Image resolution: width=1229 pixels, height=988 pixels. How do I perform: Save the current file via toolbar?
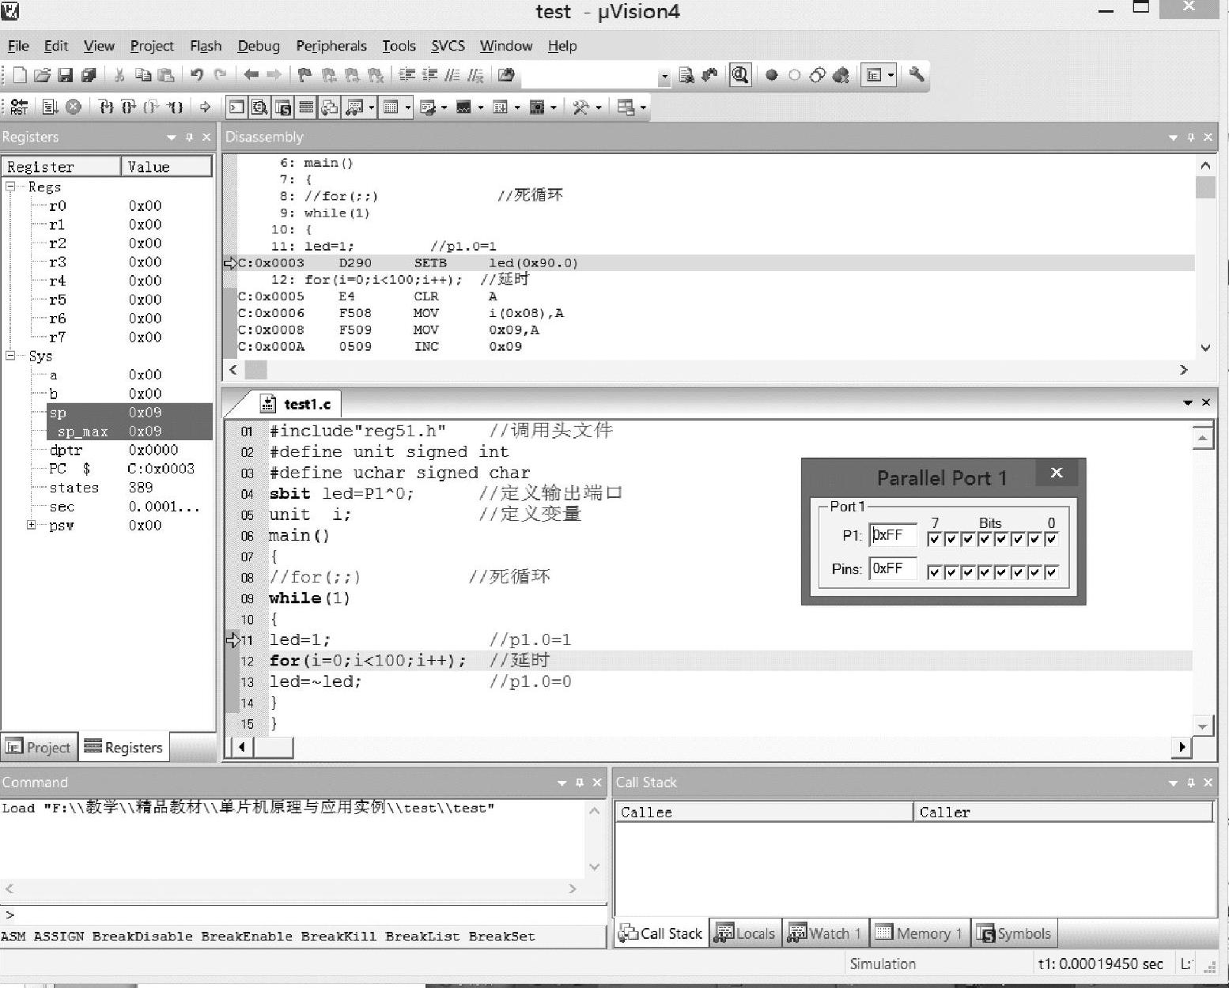(66, 75)
